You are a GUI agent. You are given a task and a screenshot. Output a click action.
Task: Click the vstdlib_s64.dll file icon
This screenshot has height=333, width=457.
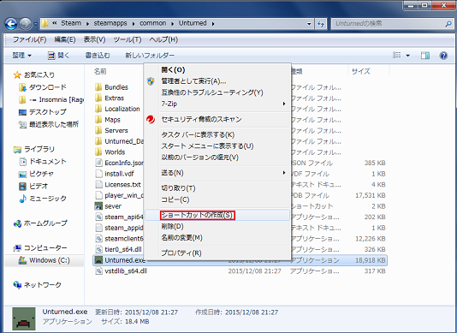coord(99,271)
